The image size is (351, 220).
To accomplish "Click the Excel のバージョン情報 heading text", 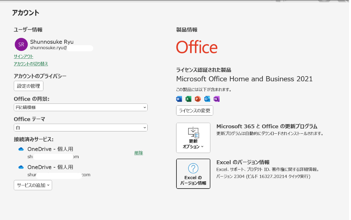I will pyautogui.click(x=243, y=162).
